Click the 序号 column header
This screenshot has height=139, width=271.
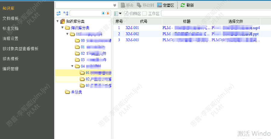119,21
